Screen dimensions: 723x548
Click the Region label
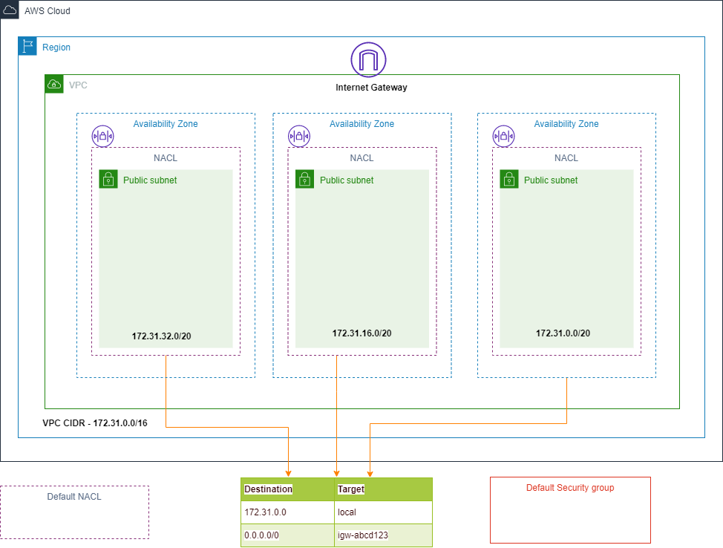tap(56, 48)
